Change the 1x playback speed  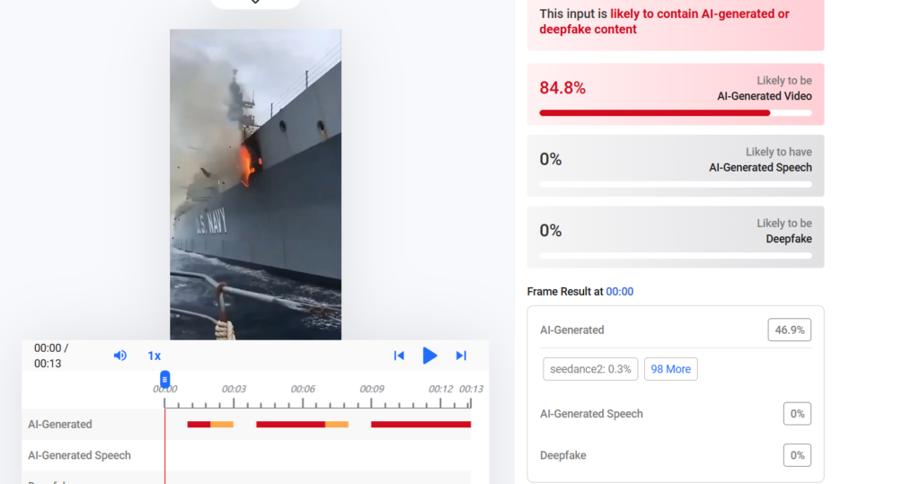(x=154, y=356)
